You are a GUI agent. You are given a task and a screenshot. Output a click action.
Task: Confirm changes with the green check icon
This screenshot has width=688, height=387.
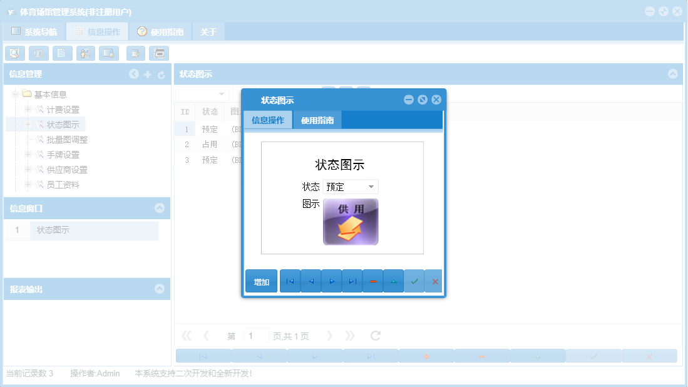tap(414, 281)
